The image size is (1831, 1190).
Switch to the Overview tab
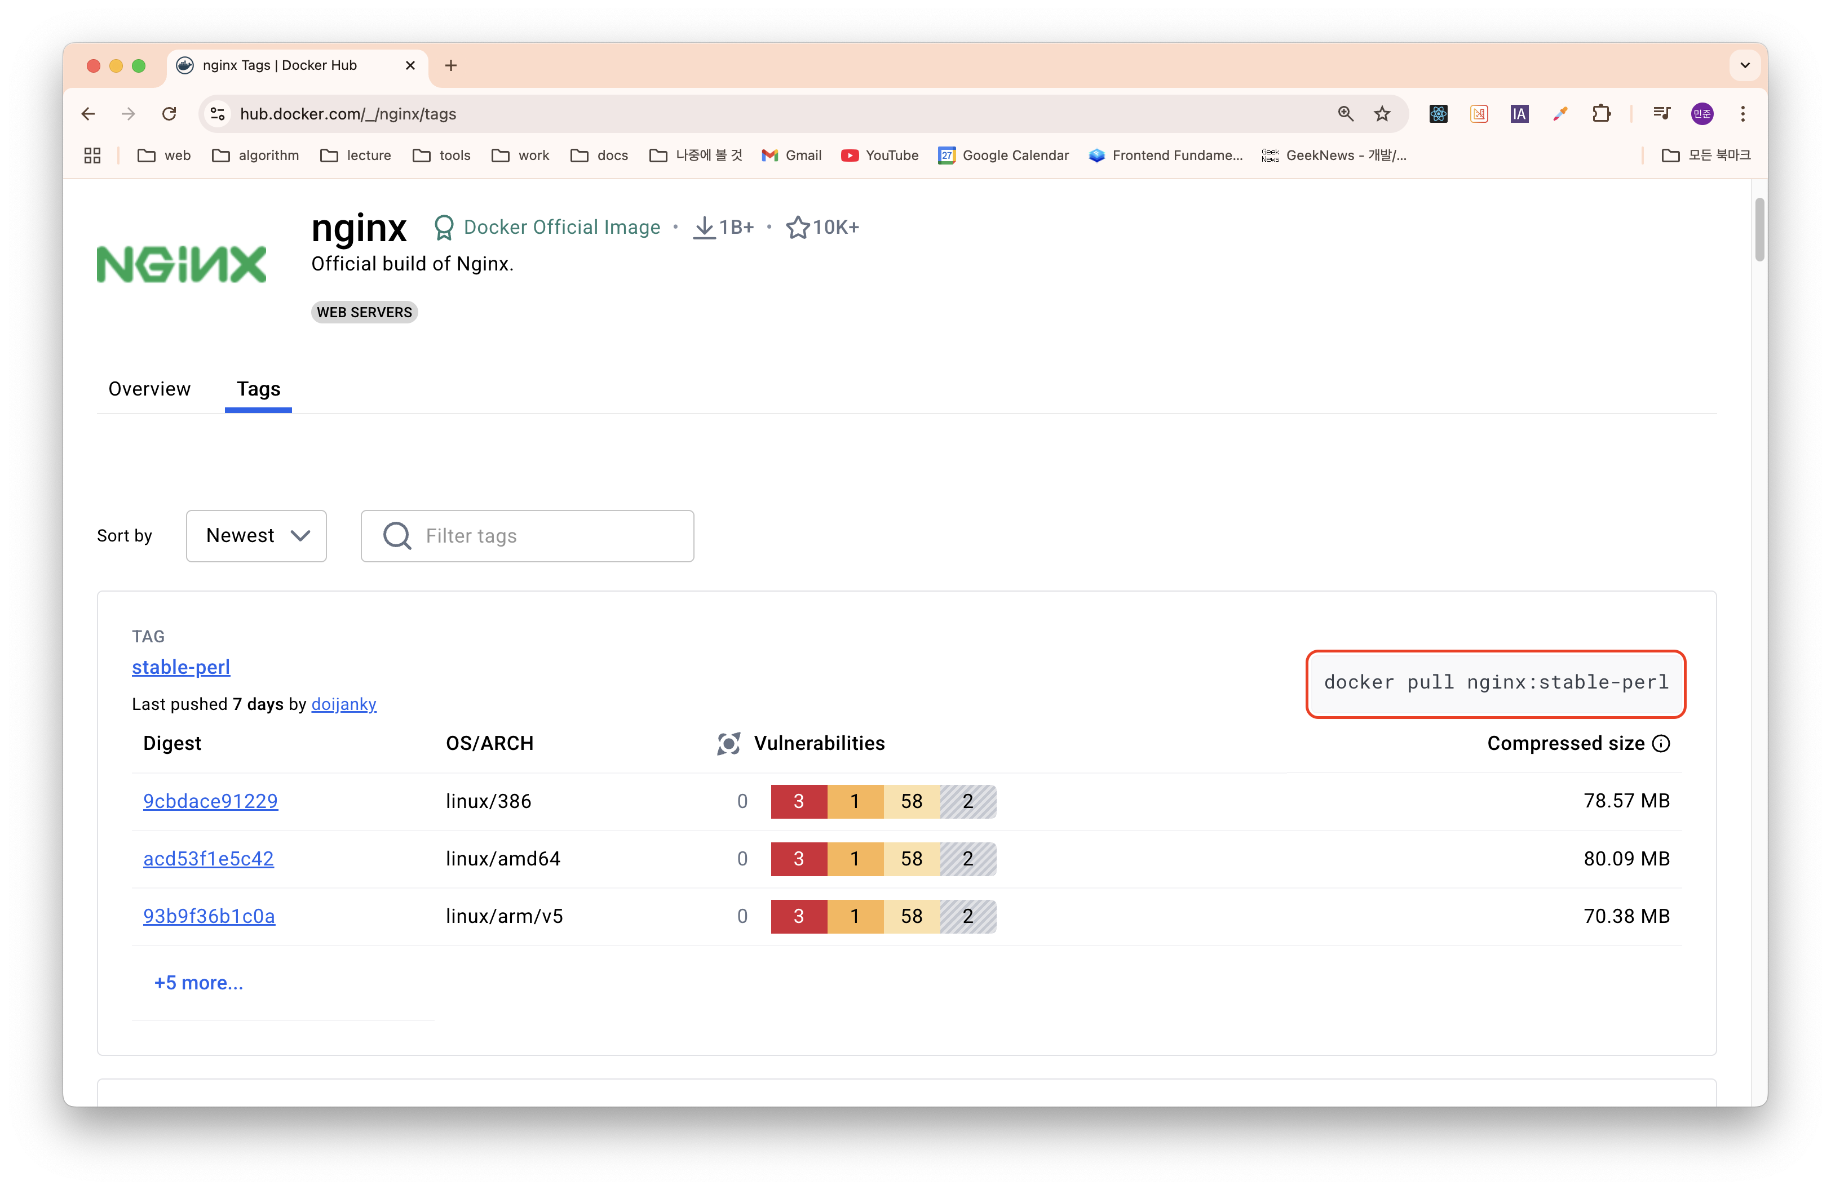[149, 389]
